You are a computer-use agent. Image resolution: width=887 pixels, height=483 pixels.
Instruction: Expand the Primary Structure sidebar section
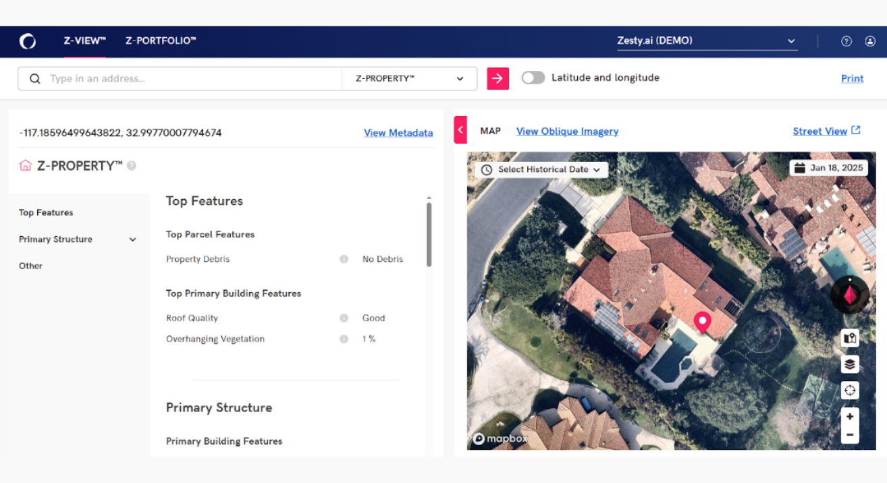(x=78, y=239)
